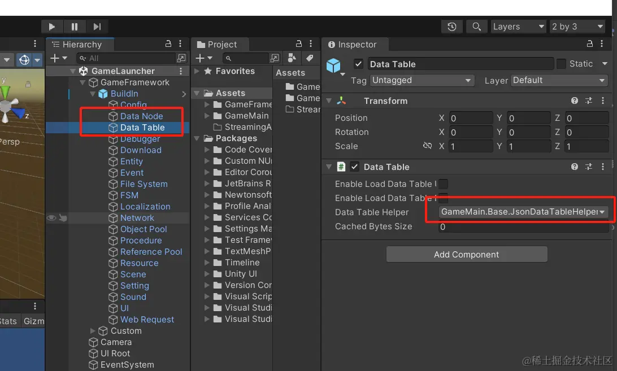This screenshot has width=617, height=371.
Task: Click the Step forward button
Action: [x=97, y=27]
